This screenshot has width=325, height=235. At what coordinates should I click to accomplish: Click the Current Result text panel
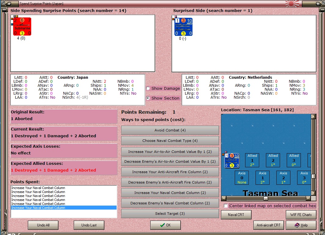(x=64, y=134)
